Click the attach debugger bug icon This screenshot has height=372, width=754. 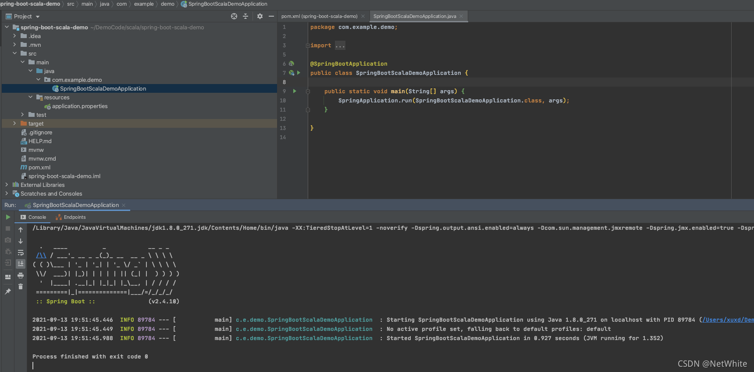pyautogui.click(x=8, y=251)
